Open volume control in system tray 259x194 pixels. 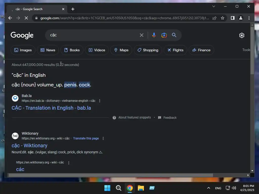(x=234, y=188)
